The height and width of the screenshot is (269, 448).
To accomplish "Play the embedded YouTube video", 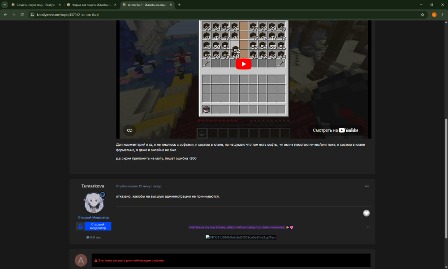I will [243, 64].
